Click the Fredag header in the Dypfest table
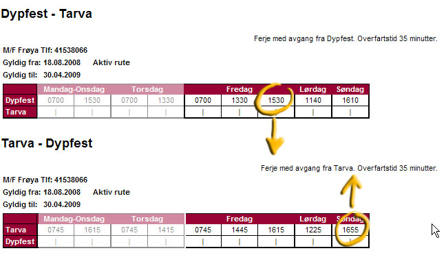The width and height of the screenshot is (446, 253). 240,89
